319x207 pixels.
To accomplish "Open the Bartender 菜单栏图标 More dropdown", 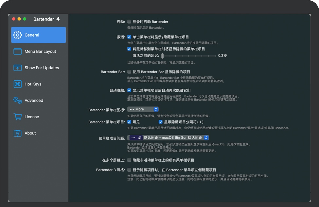I will [x=143, y=109].
